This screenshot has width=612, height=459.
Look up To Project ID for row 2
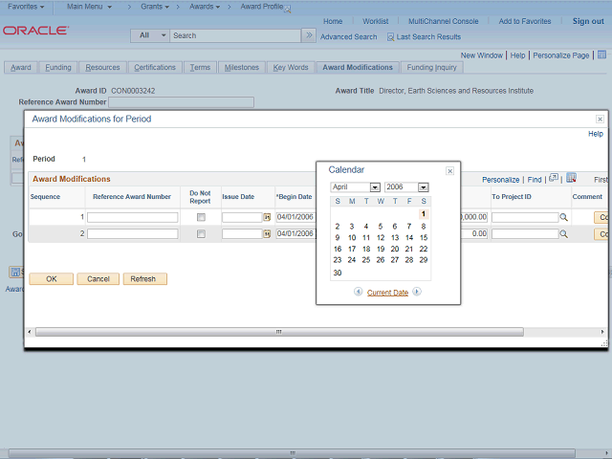pyautogui.click(x=563, y=234)
